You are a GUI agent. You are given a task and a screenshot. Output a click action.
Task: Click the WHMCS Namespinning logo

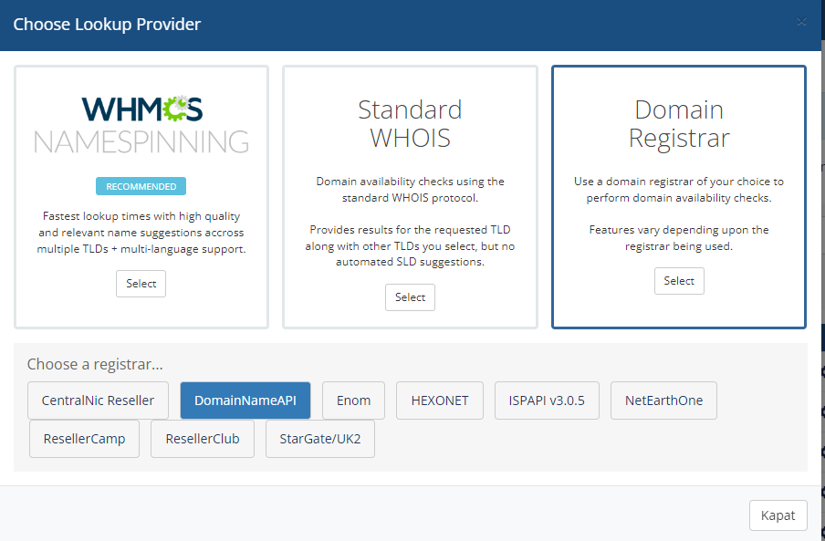click(141, 125)
